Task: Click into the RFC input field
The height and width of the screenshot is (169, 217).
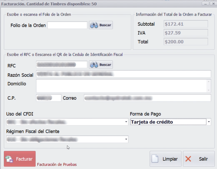Action: coord(62,65)
